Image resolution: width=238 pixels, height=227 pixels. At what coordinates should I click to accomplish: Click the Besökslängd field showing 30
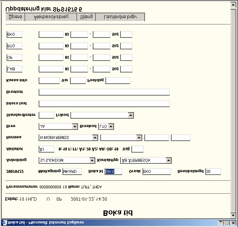tap(213, 171)
